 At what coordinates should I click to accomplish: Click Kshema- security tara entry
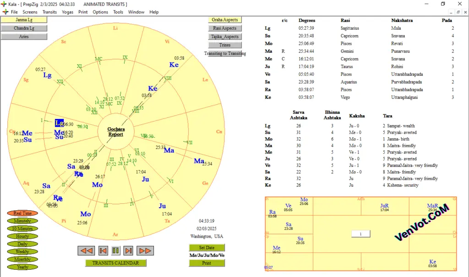coord(400,185)
